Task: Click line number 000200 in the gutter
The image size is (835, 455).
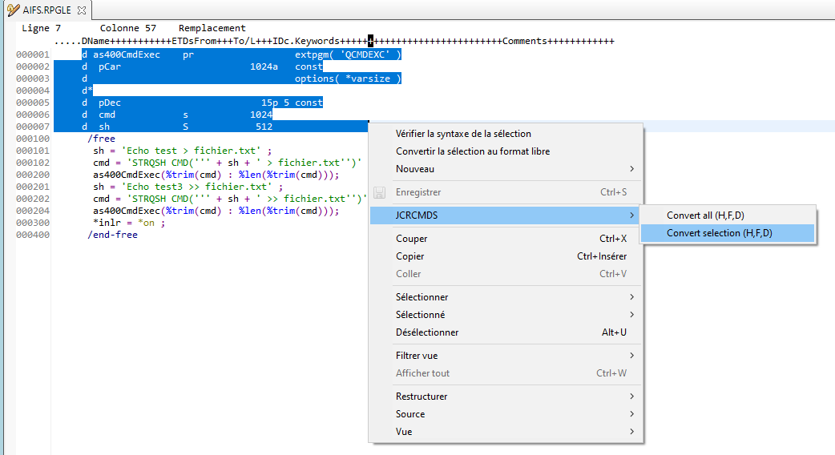Action: [x=33, y=175]
